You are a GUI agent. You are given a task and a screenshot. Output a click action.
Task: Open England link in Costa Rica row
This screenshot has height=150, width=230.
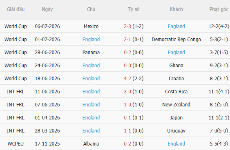(91, 91)
